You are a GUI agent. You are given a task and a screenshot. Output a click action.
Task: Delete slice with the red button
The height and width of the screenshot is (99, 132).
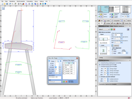[x=114, y=29]
